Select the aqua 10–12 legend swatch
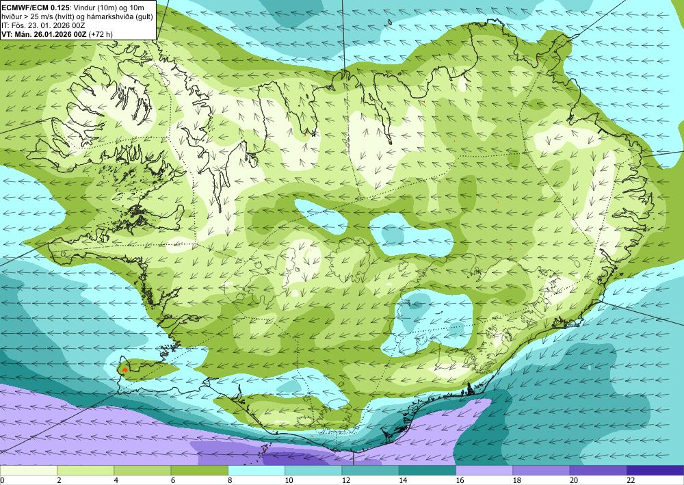This screenshot has height=485, width=684. pos(313,471)
